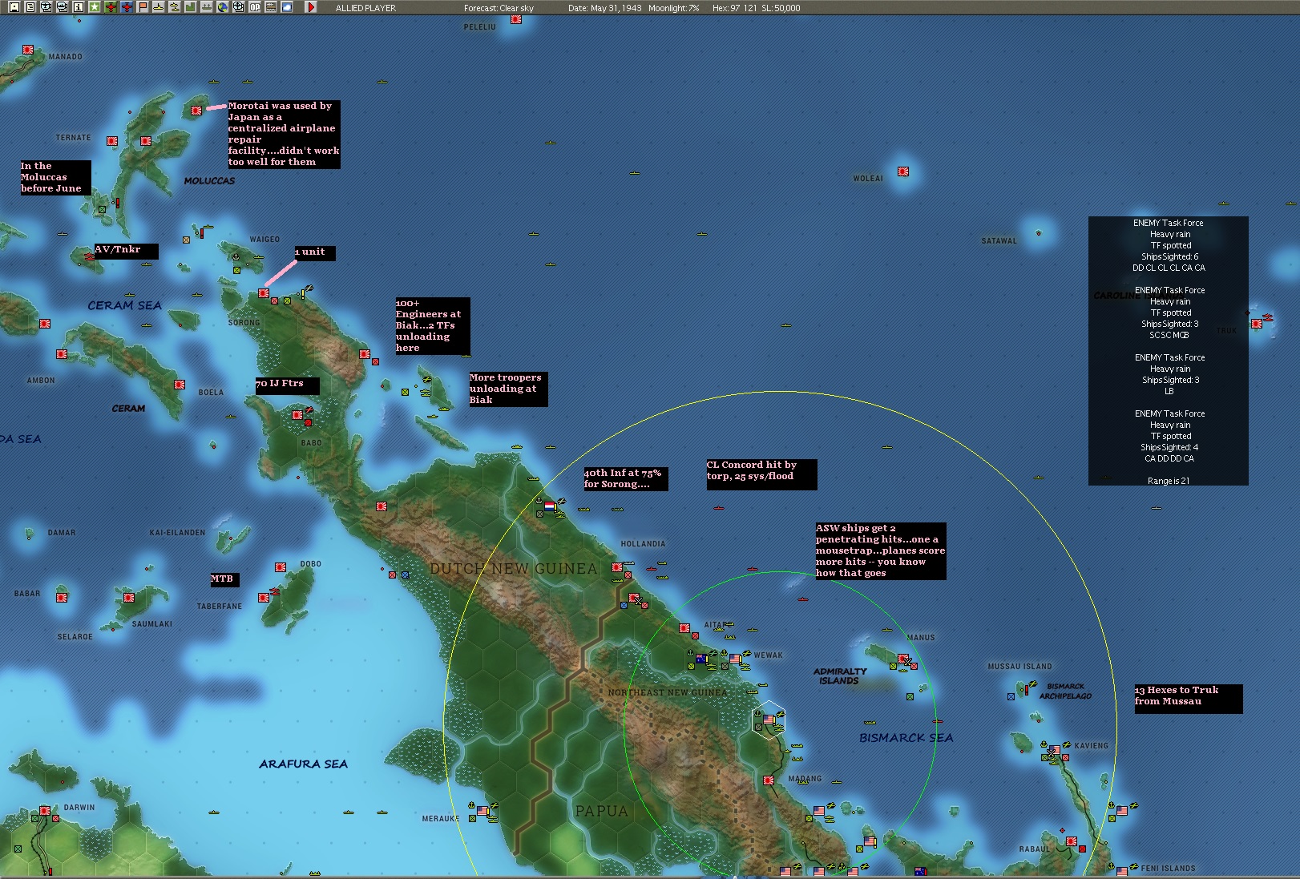Click the 'Hex: 97 121' coordinates readout

coord(734,8)
